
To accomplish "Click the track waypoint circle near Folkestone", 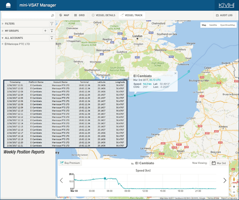I will [189, 71].
